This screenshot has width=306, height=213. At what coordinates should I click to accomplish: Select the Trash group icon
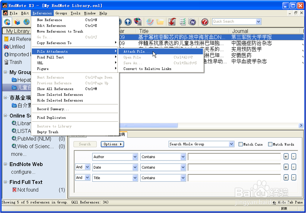(x=6, y=62)
